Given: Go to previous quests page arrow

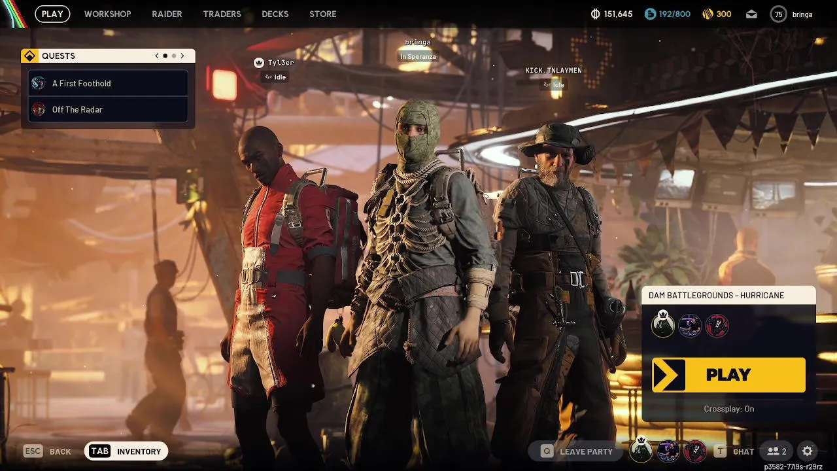Looking at the screenshot, I should (x=157, y=56).
